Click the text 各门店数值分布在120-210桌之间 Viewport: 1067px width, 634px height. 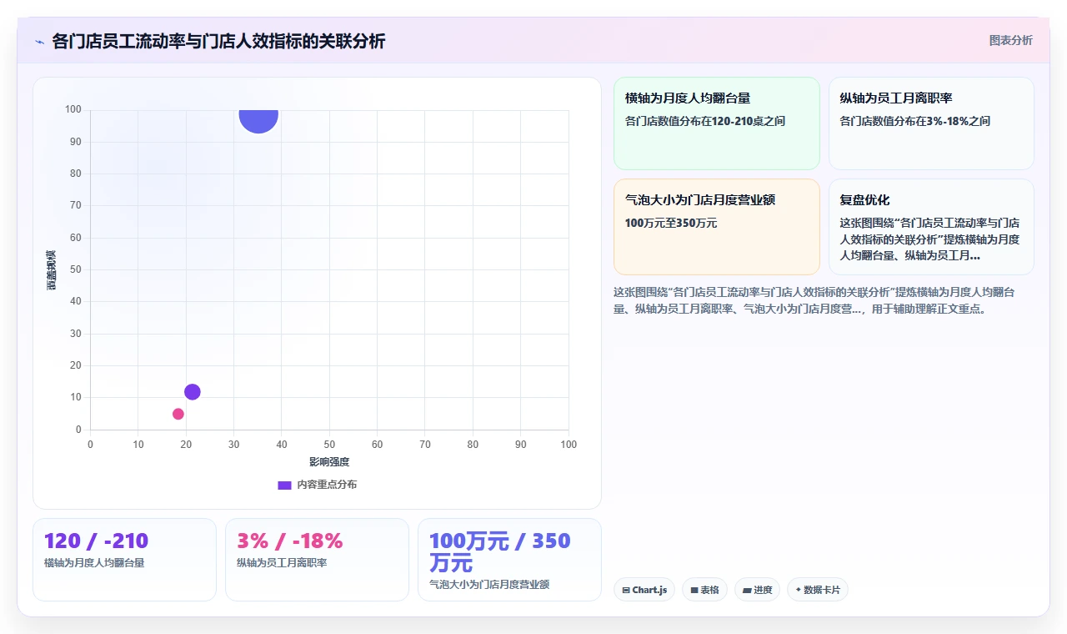pyautogui.click(x=705, y=121)
